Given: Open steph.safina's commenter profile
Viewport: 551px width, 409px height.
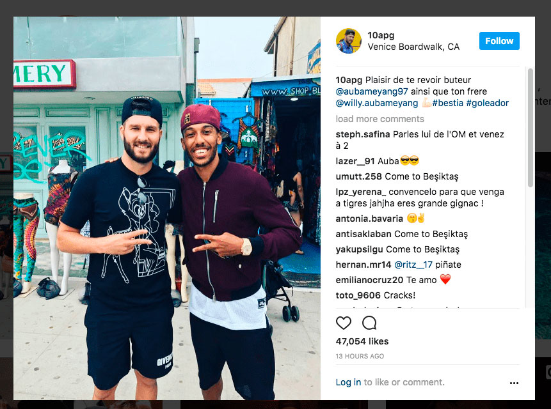Looking at the screenshot, I should tap(363, 134).
